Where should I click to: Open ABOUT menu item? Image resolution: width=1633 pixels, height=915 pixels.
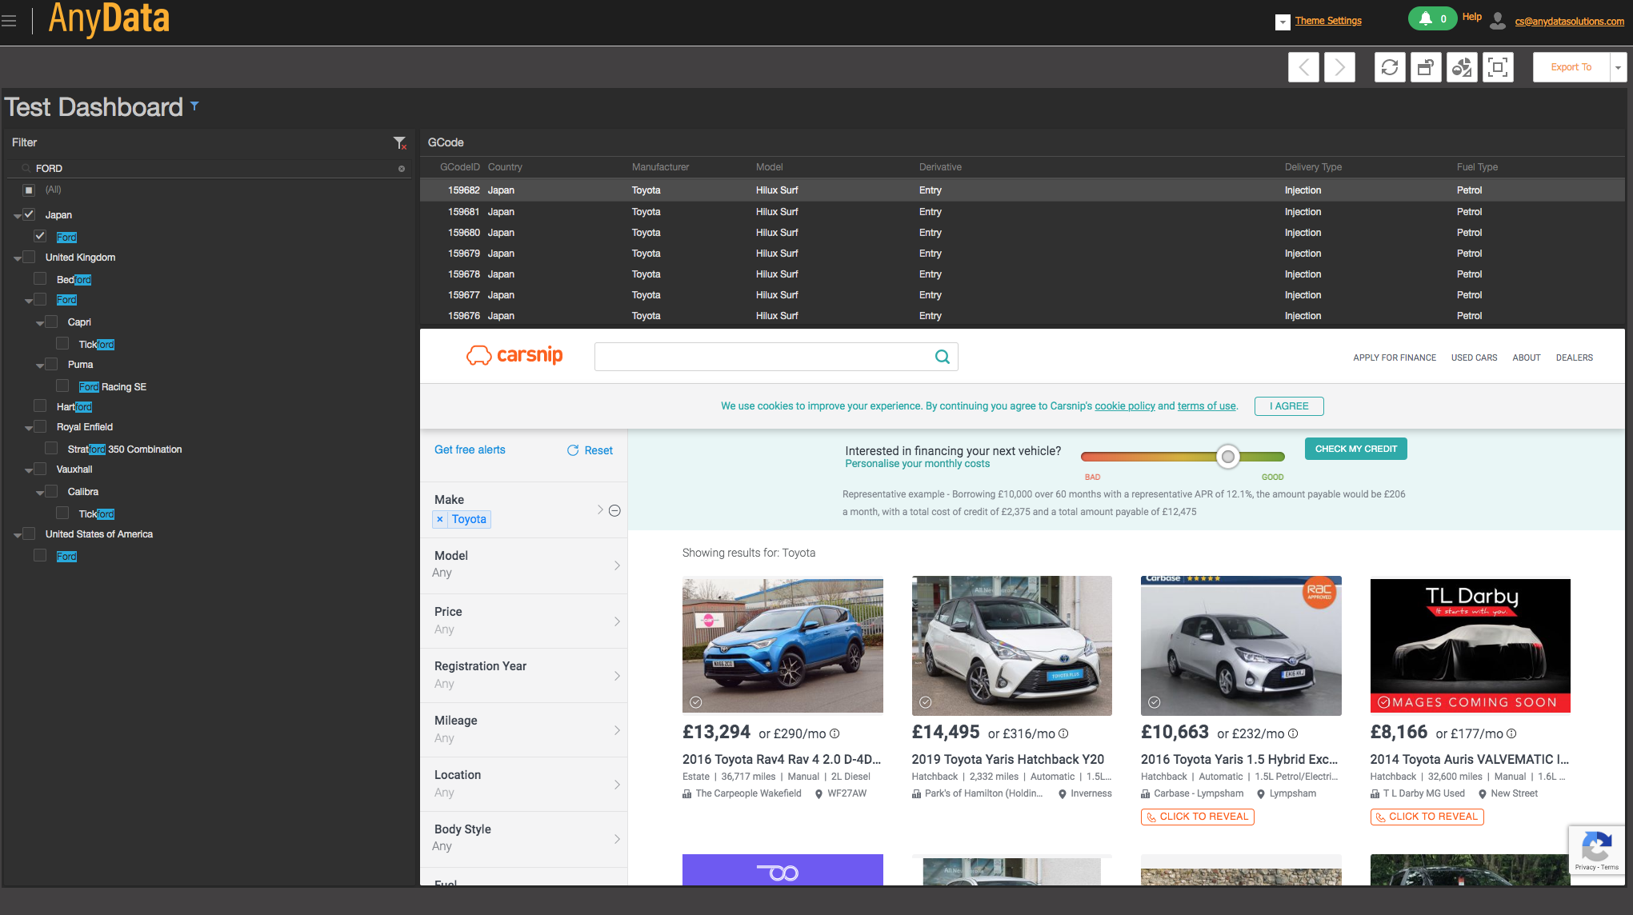click(1527, 358)
